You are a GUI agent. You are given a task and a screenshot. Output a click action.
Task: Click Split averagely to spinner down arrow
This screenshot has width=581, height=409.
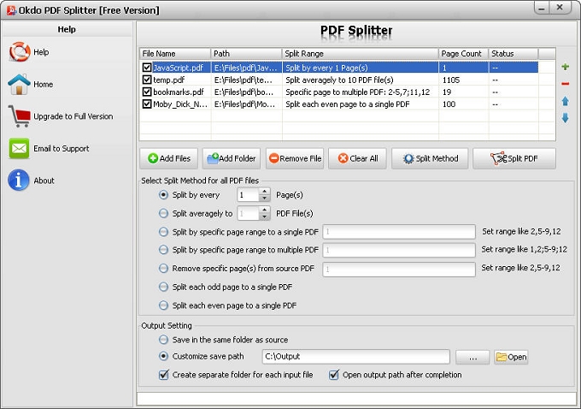click(264, 216)
